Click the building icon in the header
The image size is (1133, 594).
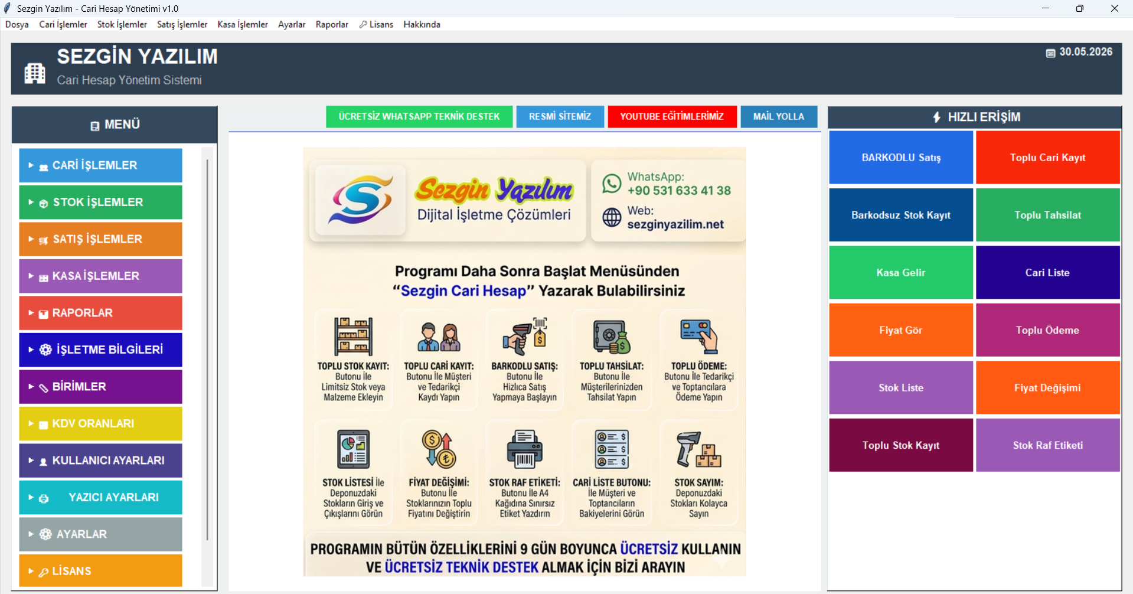coord(35,73)
